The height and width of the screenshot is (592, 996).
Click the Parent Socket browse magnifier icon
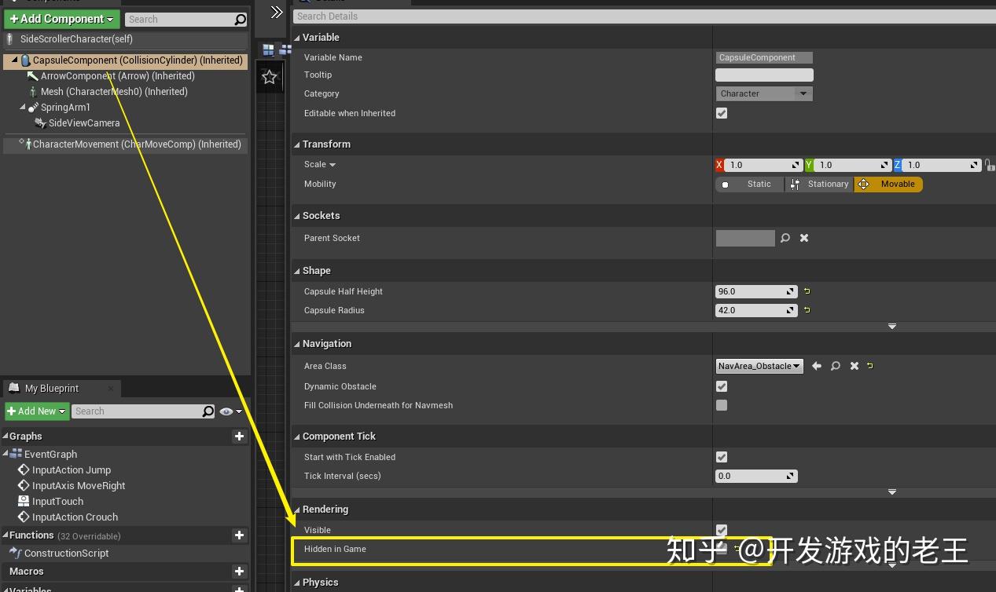[785, 238]
